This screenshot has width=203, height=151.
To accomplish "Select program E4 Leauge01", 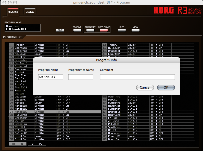I will [148, 54].
